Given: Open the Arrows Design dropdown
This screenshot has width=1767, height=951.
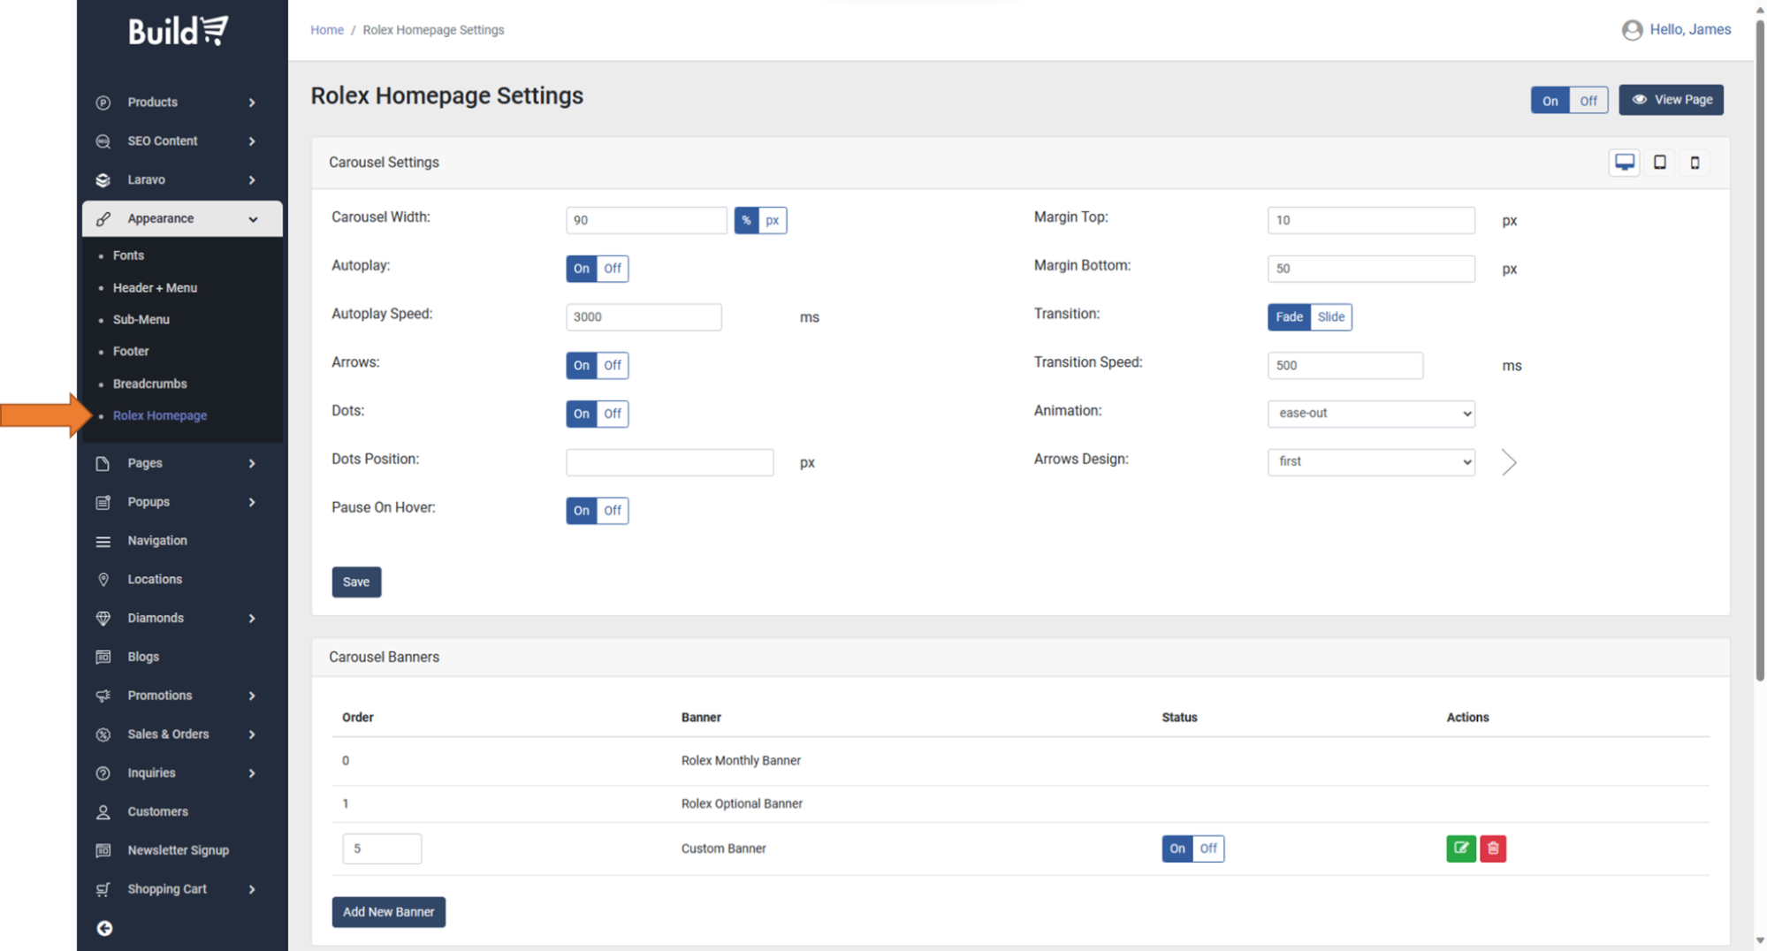Looking at the screenshot, I should (x=1370, y=461).
